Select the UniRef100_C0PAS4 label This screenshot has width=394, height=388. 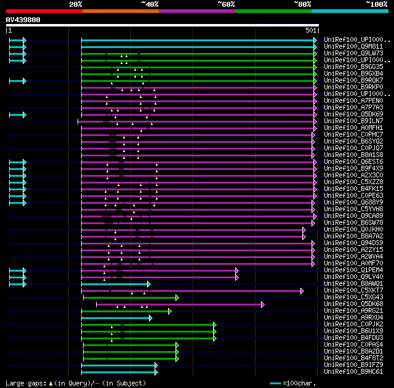353,345
